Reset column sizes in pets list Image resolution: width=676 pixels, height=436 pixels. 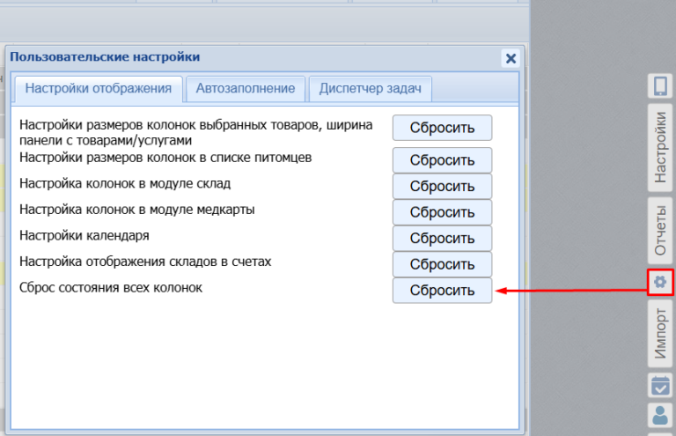tap(442, 160)
